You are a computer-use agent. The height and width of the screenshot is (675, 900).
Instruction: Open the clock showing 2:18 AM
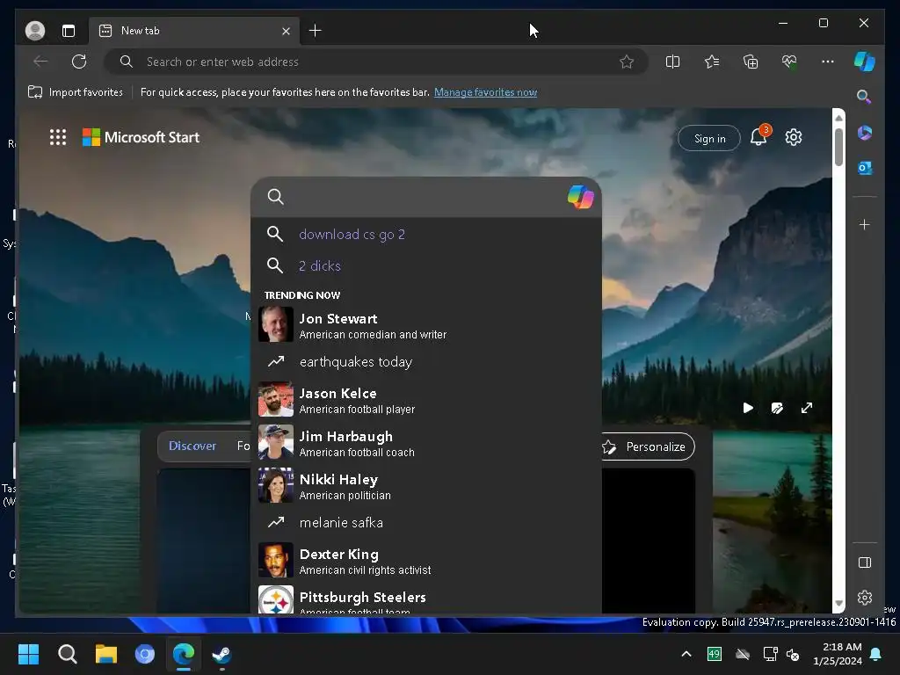pos(838,654)
